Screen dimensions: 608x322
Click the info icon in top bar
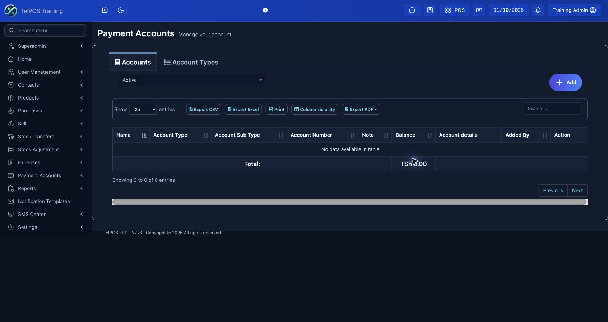265,10
